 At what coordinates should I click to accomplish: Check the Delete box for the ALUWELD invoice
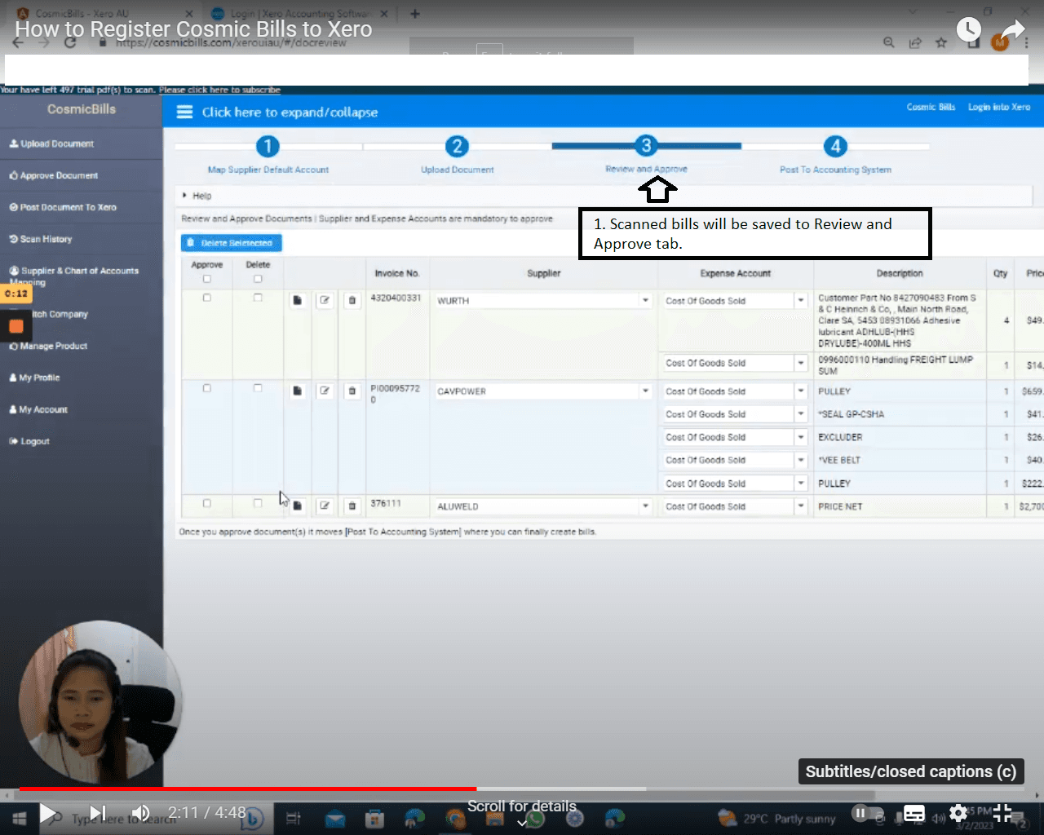point(258,503)
